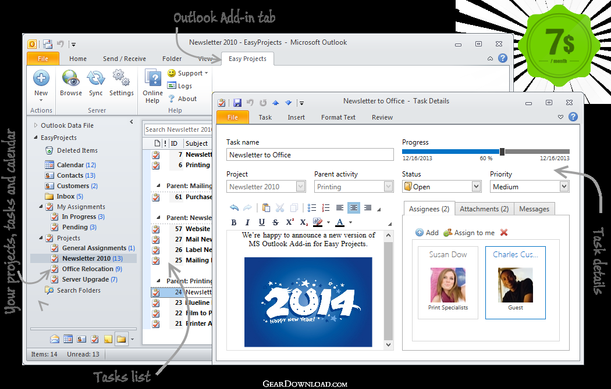Image resolution: width=611 pixels, height=389 pixels.
Task: Align text left in editor
Action: [339, 208]
